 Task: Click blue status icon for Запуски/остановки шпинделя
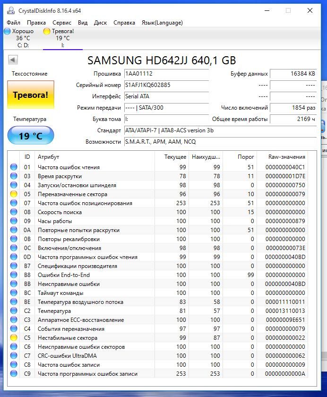(14, 185)
